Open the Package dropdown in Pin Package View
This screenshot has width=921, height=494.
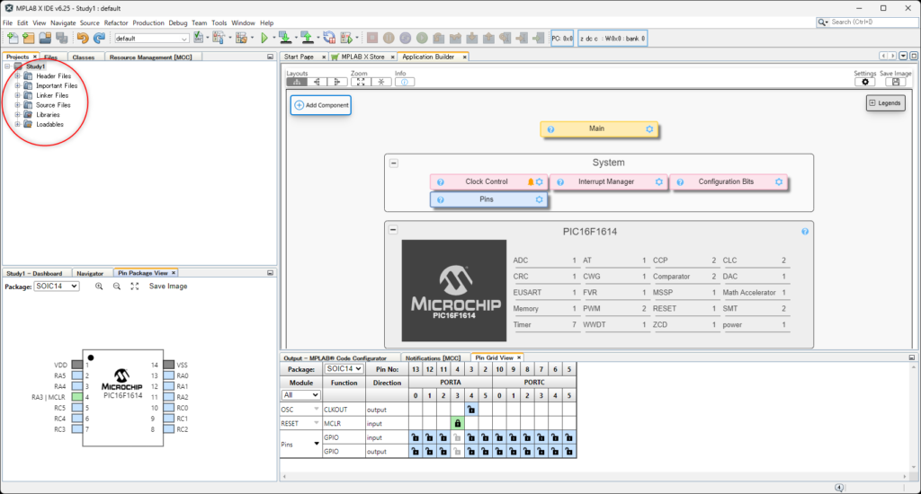[57, 286]
